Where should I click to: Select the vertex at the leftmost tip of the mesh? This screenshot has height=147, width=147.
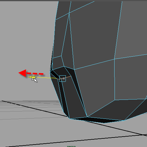[x=50, y=72]
